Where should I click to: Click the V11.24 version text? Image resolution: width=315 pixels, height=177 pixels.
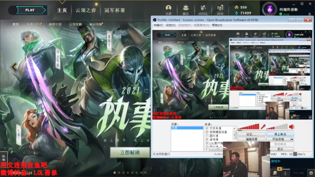(x=298, y=173)
